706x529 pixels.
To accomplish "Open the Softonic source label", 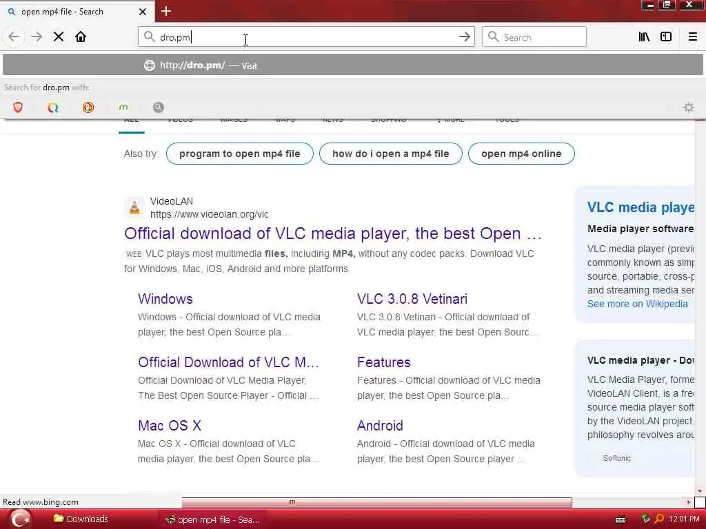I will [x=617, y=458].
